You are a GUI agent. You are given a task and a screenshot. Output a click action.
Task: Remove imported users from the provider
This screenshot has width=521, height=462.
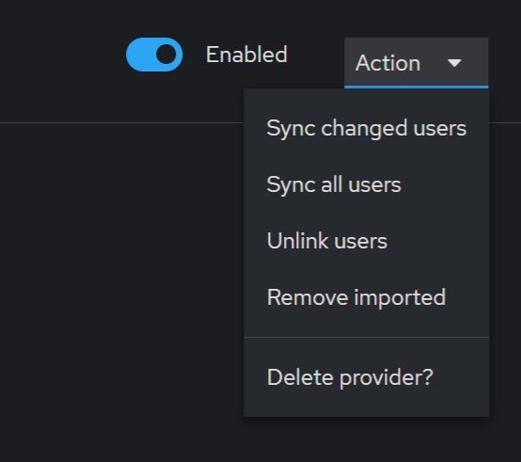367,297
